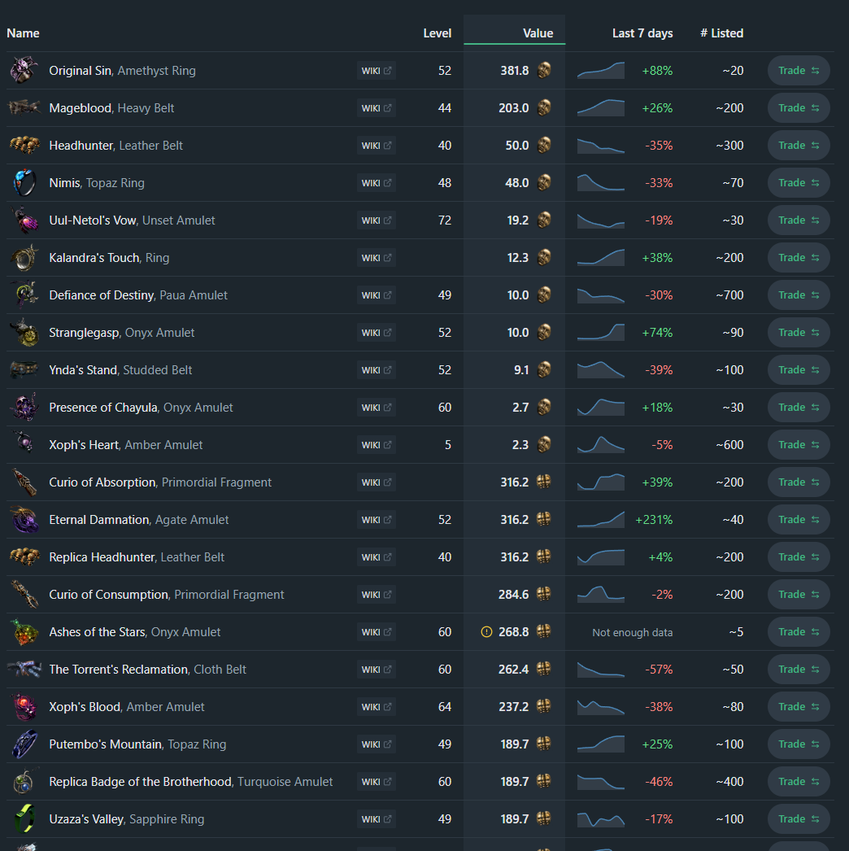Click the +231% sparkline for Eternal Damnation
849x851 pixels.
click(600, 520)
